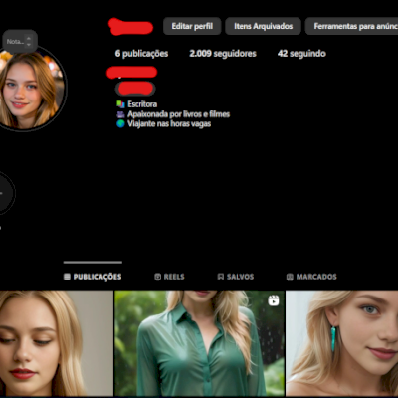Switch to the Salvos tab
The height and width of the screenshot is (398, 398).
click(236, 277)
